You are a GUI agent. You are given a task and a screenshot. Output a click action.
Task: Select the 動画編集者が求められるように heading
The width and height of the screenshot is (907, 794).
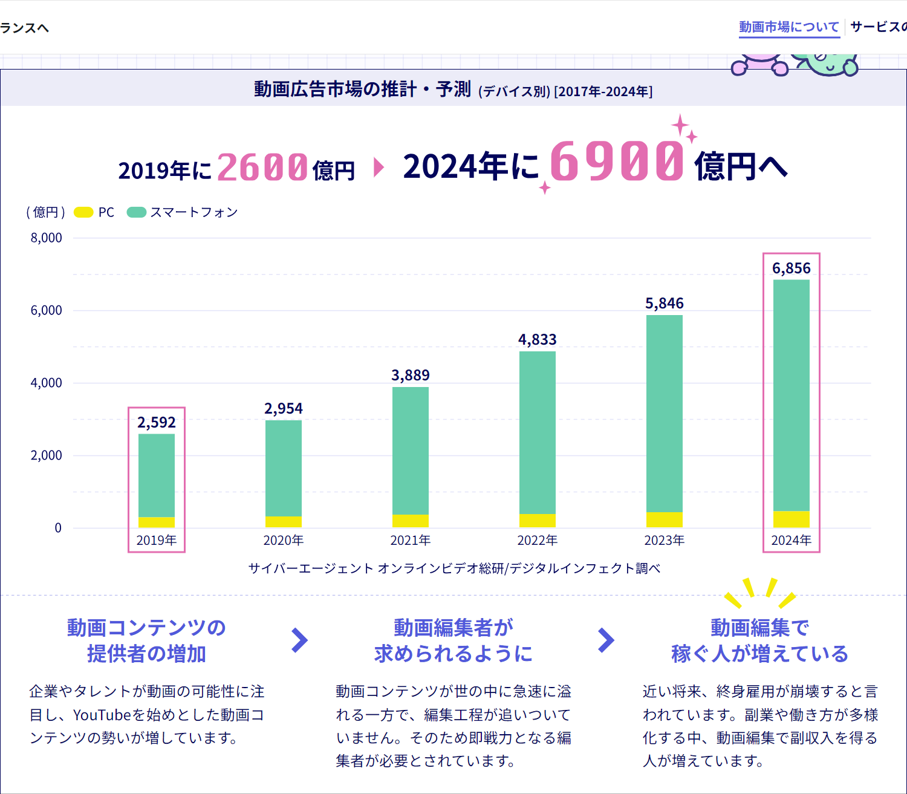coord(453,640)
